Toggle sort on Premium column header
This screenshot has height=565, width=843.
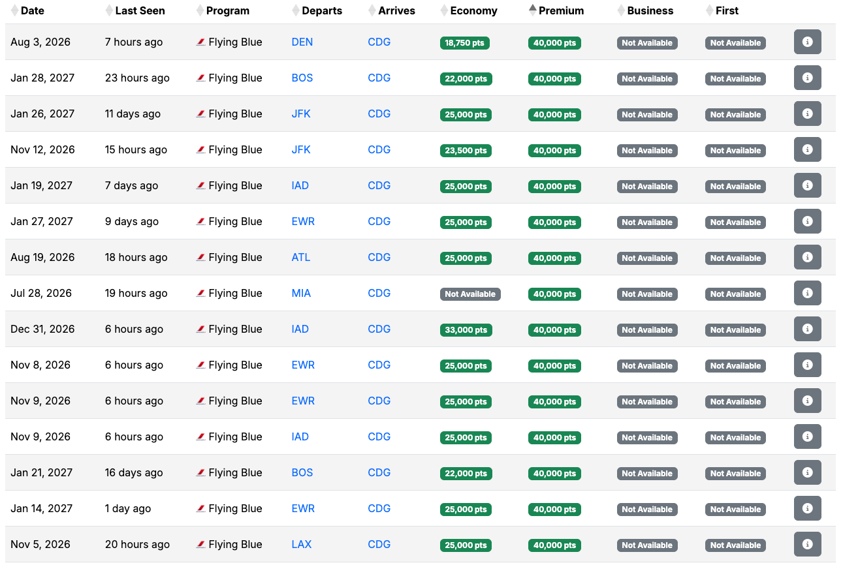point(556,10)
